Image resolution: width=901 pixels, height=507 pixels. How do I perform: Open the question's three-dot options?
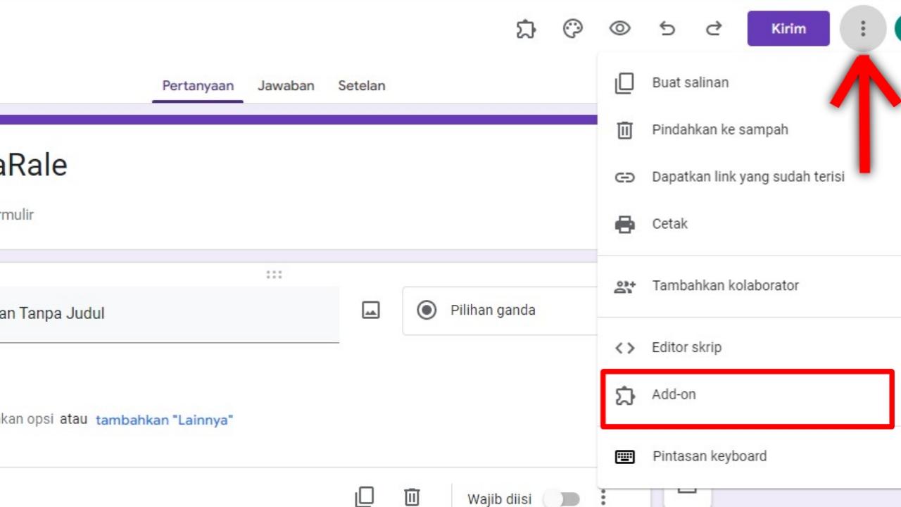[x=603, y=498]
